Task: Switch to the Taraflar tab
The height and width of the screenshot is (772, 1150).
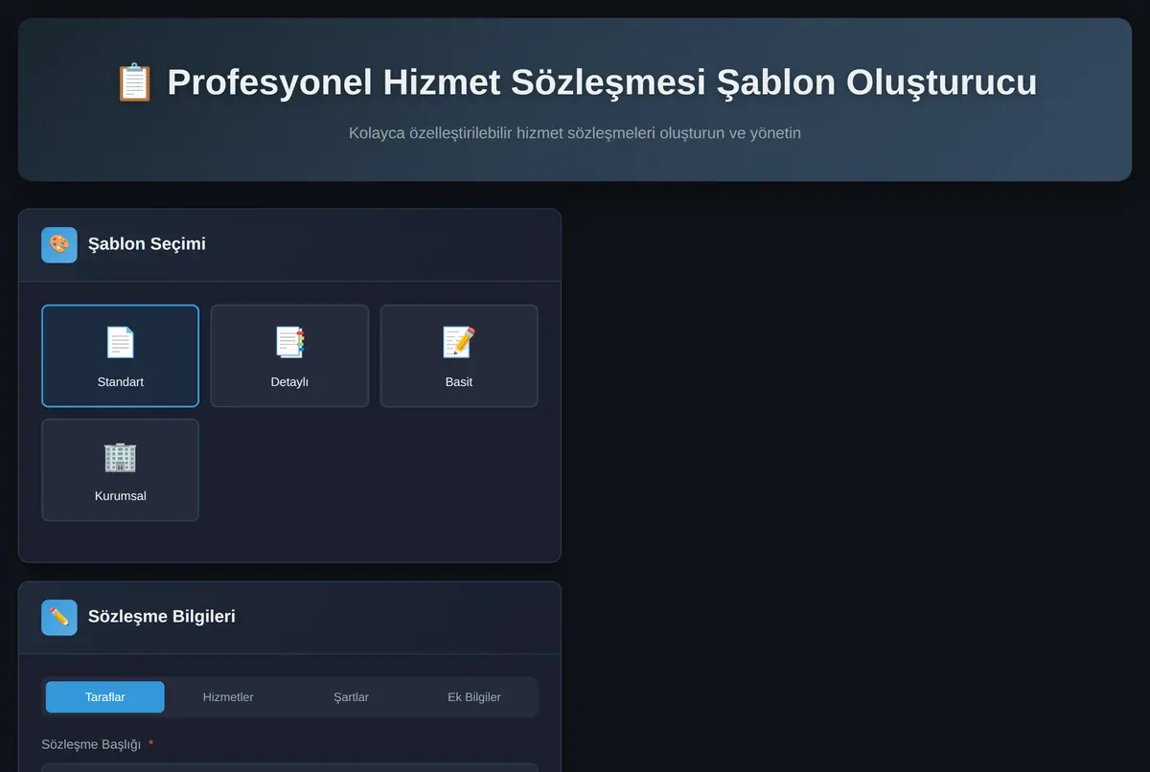Action: pos(105,697)
